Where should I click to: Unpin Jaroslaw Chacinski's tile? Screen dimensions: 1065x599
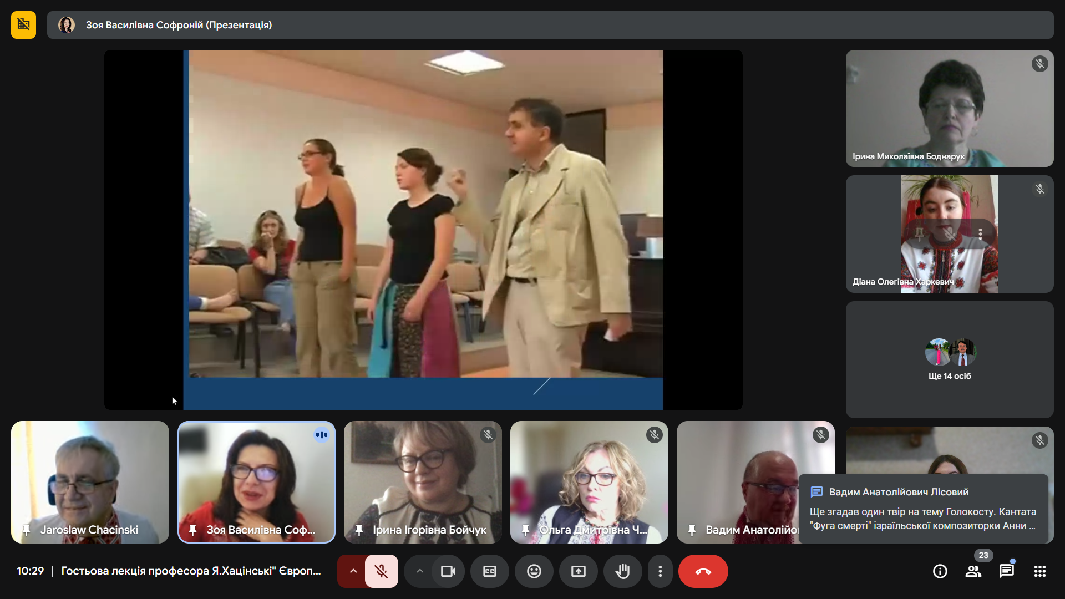[26, 530]
